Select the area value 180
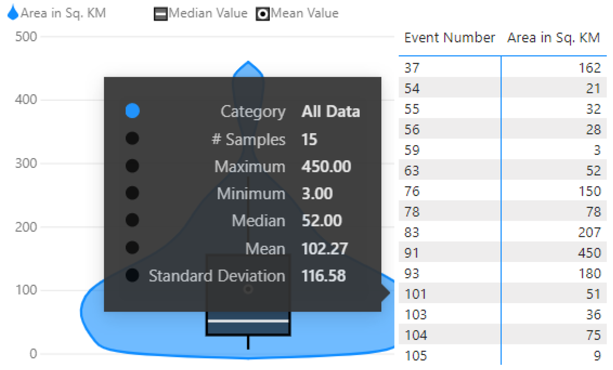Screen dimensions: 613x370 pyautogui.click(x=589, y=273)
